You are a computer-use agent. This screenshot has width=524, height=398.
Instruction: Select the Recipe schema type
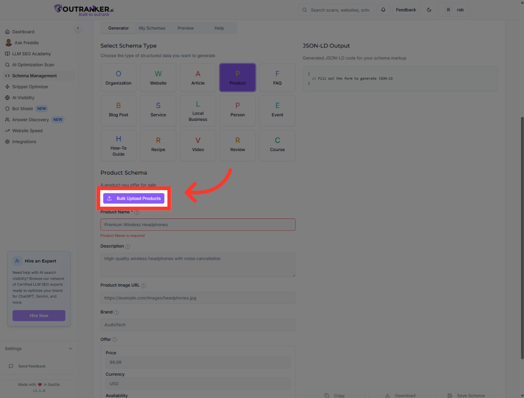[x=158, y=146]
